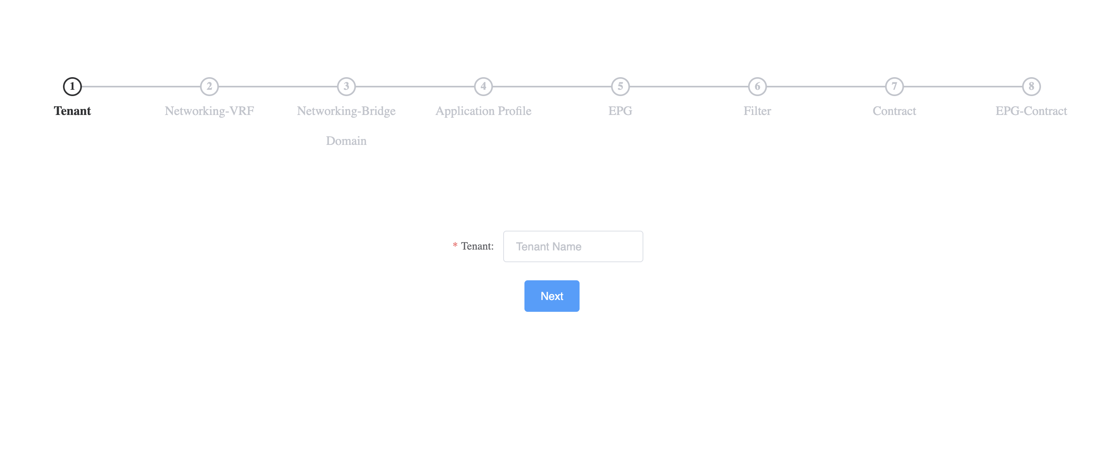Image resolution: width=1104 pixels, height=474 pixels.
Task: Expand the Networking-Bridge Domain step
Action: tap(346, 86)
